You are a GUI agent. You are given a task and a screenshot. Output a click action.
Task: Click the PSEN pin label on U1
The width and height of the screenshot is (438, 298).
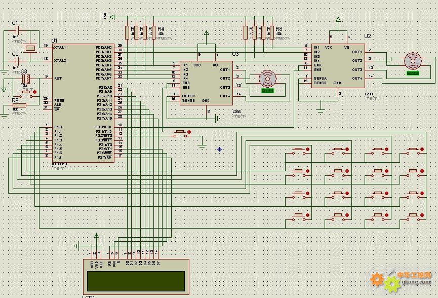(x=59, y=100)
